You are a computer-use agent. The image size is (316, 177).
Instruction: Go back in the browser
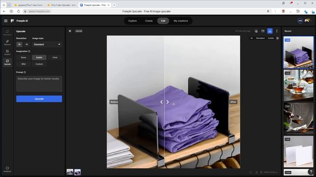(4, 11)
